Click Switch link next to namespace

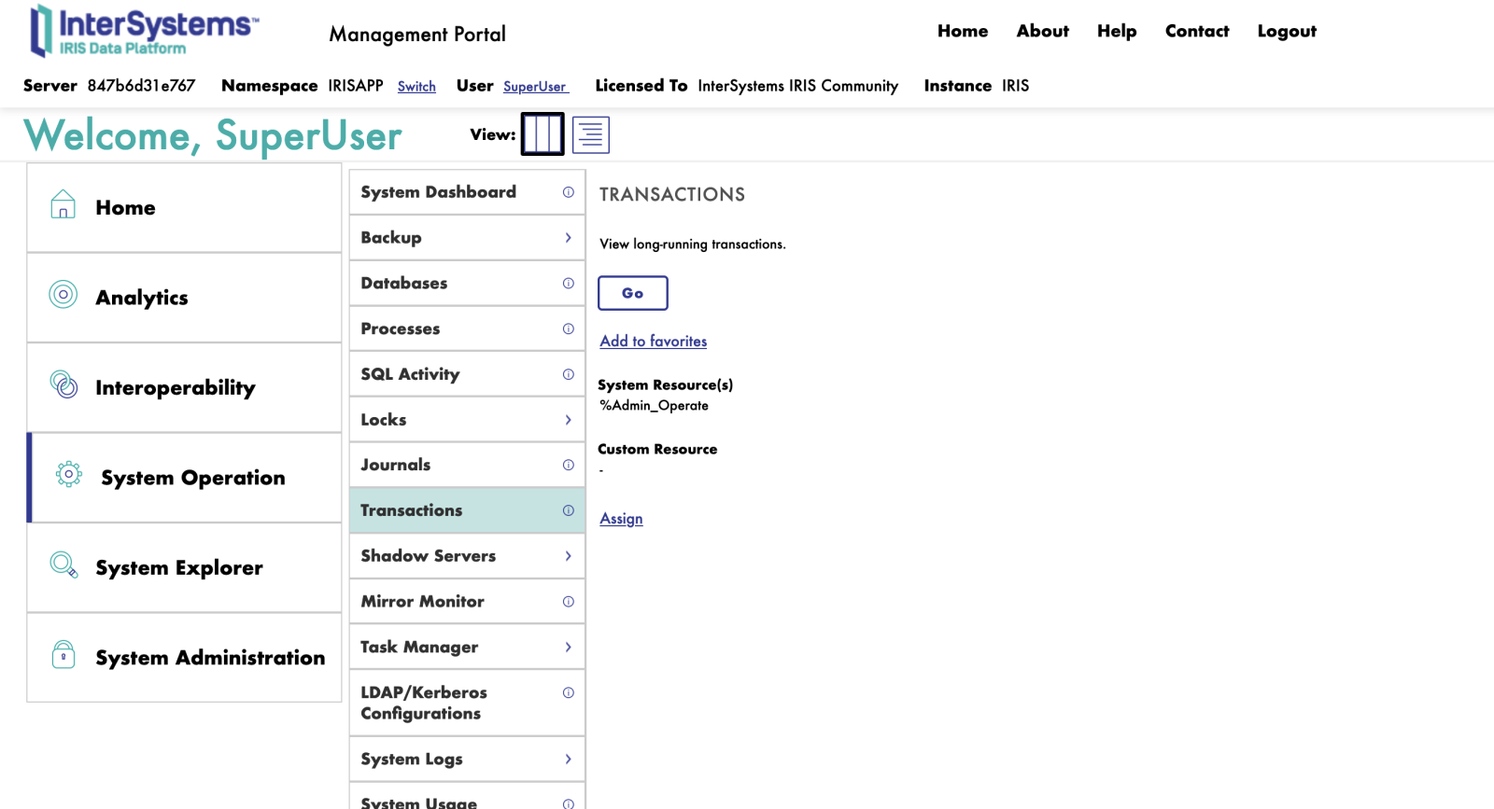(x=416, y=87)
